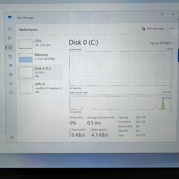Viewport: 179px width, 179px height.
Task: Click the 0.5 ms response time value
Action: pos(94,123)
